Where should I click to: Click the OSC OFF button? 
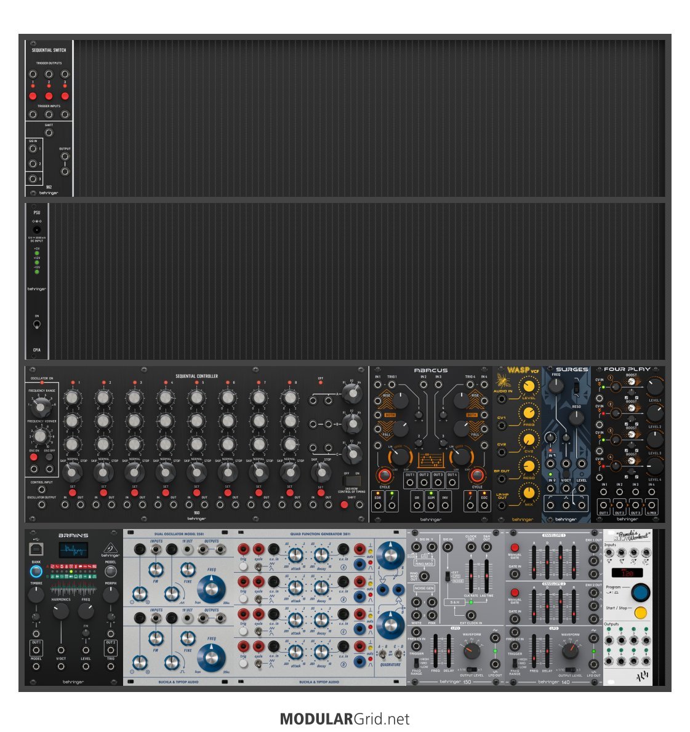tap(49, 458)
